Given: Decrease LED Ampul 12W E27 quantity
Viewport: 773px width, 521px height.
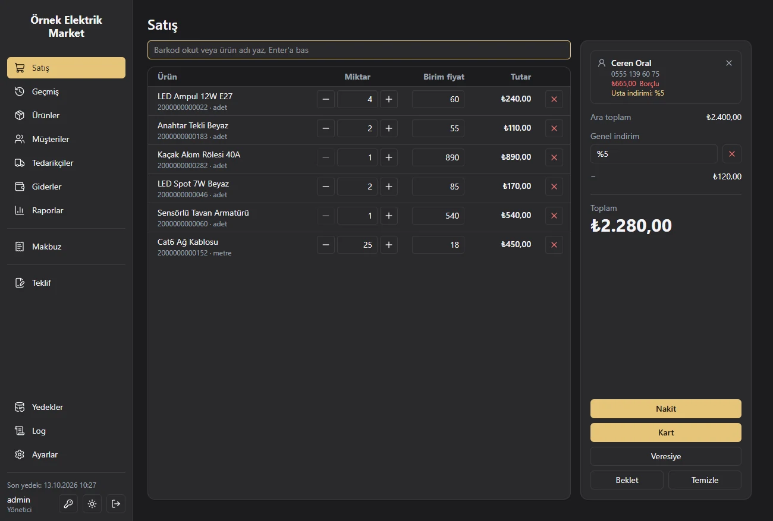Looking at the screenshot, I should click(x=326, y=99).
